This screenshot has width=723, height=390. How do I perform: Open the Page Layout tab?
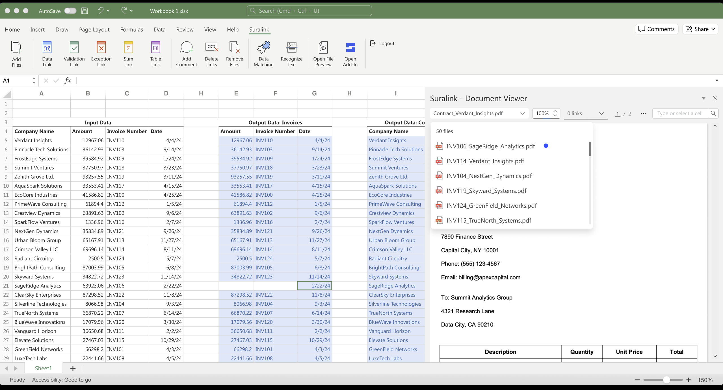(94, 29)
